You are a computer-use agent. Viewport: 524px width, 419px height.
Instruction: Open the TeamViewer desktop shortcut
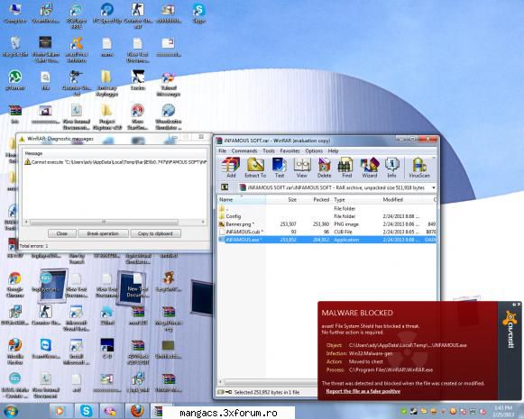tap(46, 349)
